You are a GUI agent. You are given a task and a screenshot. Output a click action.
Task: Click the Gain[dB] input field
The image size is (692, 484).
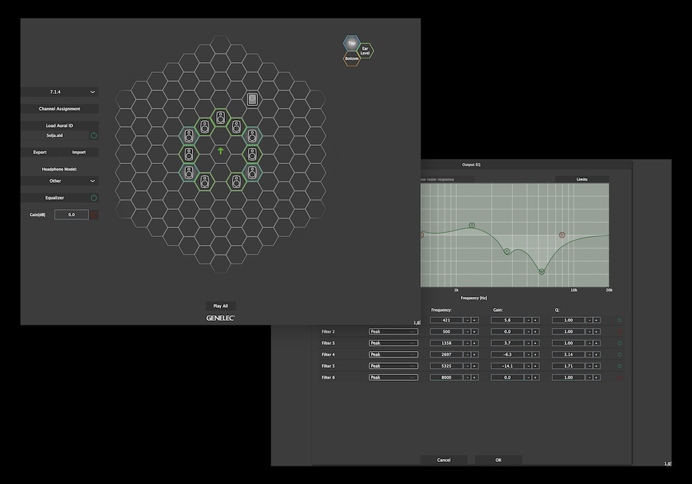click(72, 215)
